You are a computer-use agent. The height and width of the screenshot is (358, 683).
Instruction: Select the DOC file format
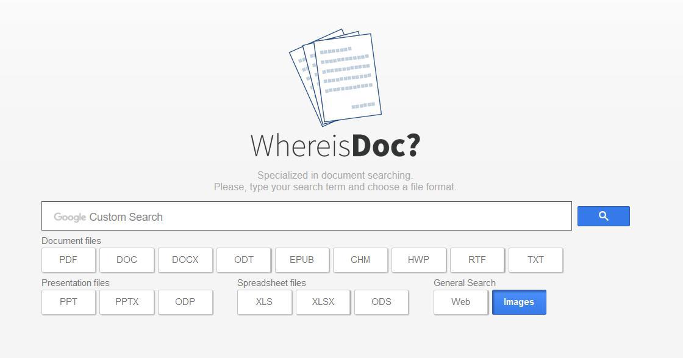127,260
